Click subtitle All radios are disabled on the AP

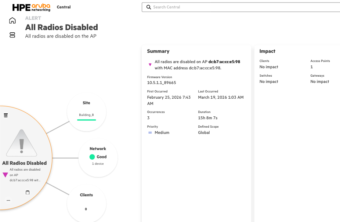pos(61,36)
